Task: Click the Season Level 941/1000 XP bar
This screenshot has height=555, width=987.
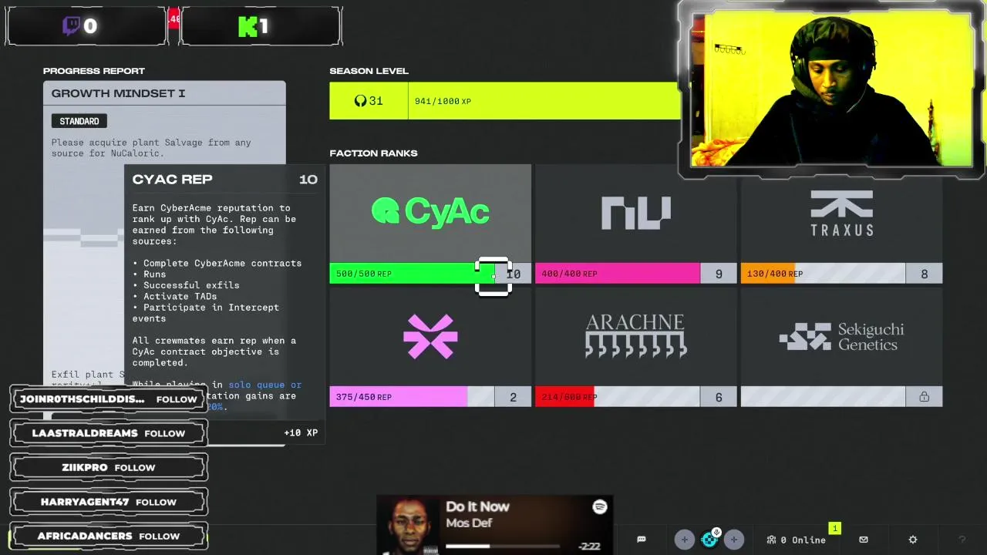Action: 544,101
